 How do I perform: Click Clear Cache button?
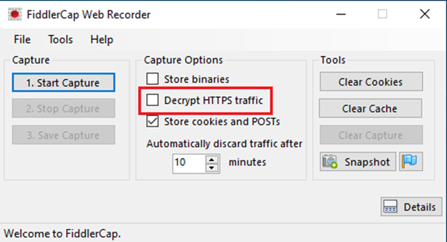tap(370, 108)
